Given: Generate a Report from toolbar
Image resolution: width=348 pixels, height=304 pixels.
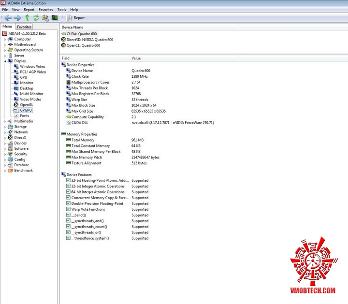Looking at the screenshot, I should click(75, 18).
